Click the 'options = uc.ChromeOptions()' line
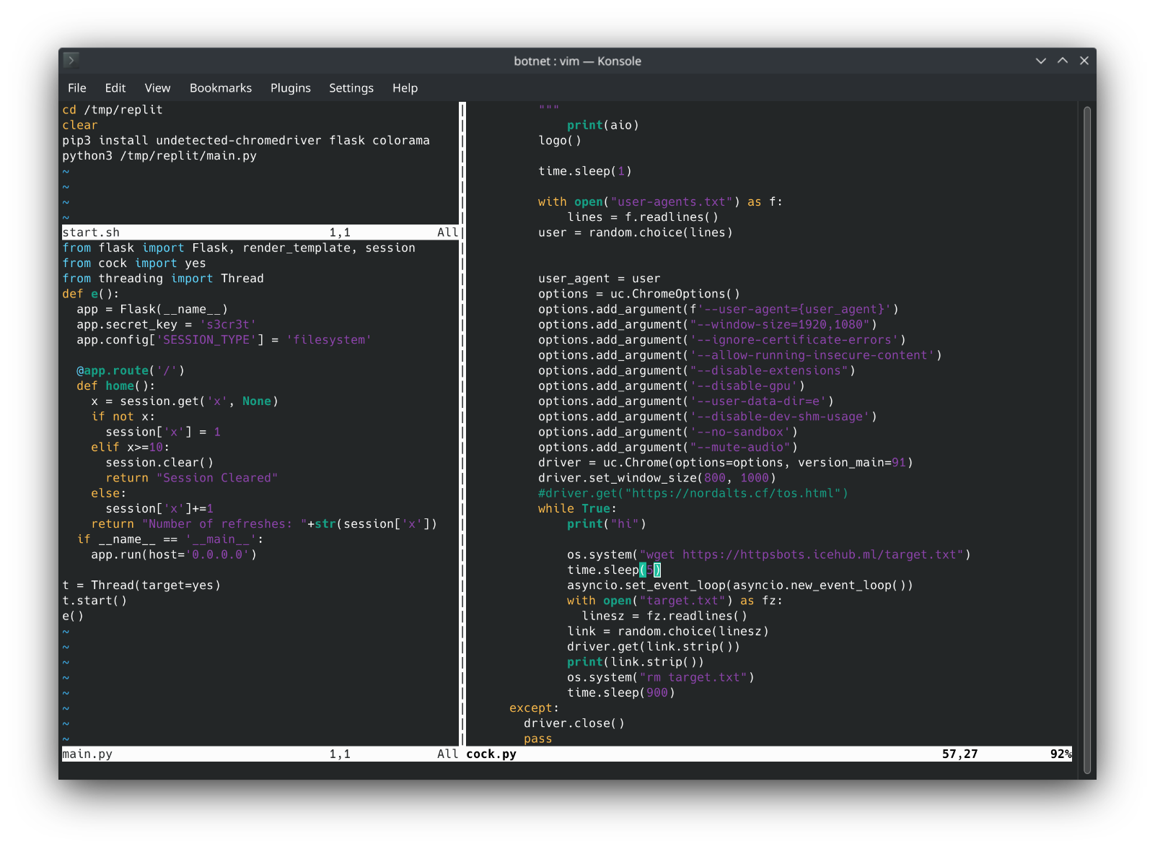Image resolution: width=1155 pixels, height=849 pixels. [x=639, y=294]
